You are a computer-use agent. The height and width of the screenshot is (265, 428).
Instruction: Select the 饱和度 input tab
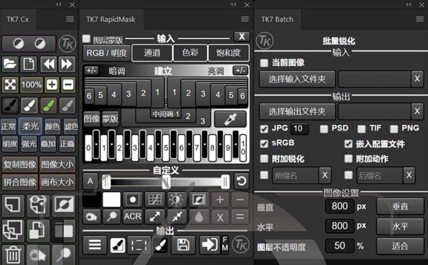(228, 53)
